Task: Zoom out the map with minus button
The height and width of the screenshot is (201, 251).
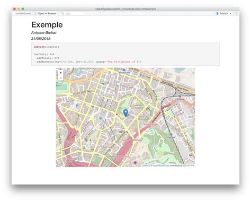Action: click(61, 78)
